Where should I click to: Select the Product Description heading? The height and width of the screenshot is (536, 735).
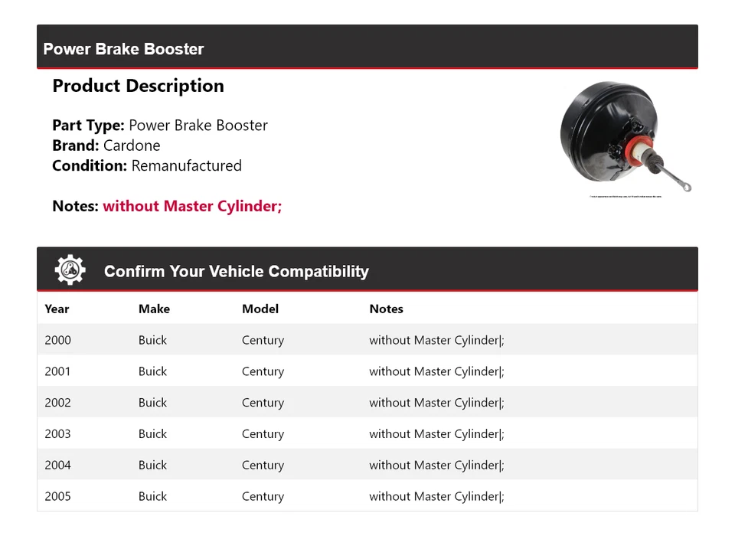139,86
